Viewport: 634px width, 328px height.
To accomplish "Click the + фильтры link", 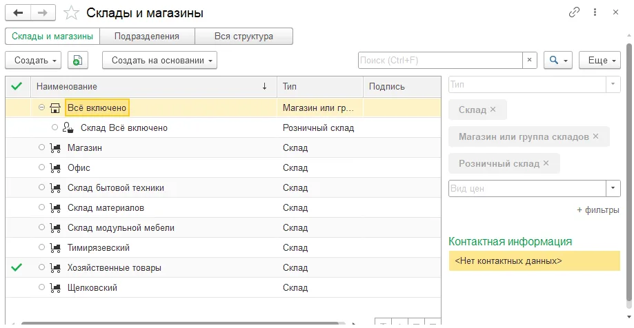I will coord(597,210).
